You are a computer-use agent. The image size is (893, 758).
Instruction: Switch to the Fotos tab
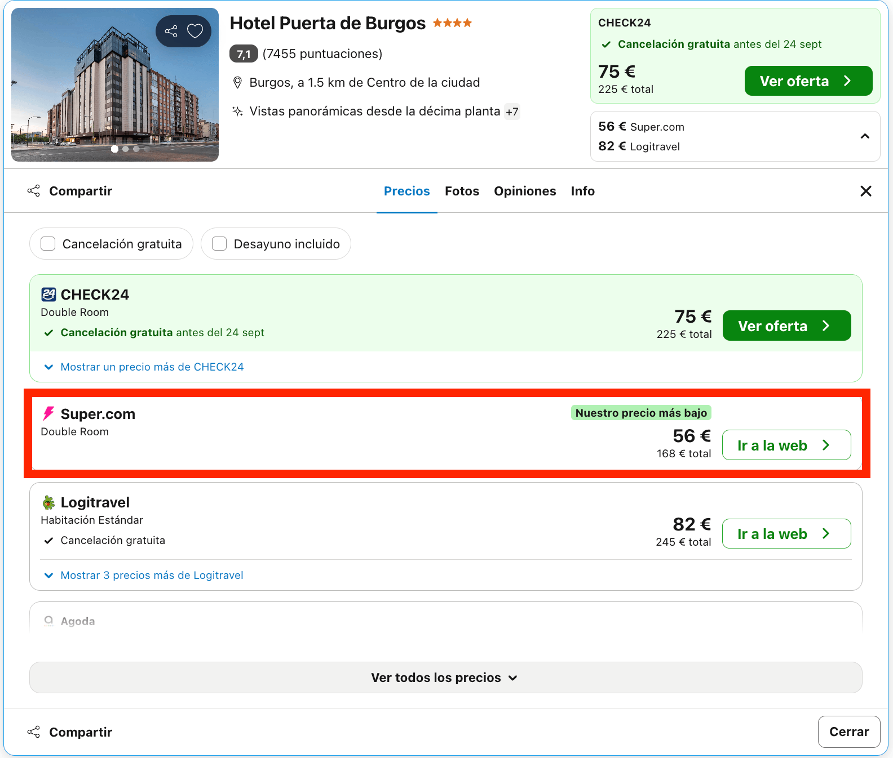(x=462, y=191)
